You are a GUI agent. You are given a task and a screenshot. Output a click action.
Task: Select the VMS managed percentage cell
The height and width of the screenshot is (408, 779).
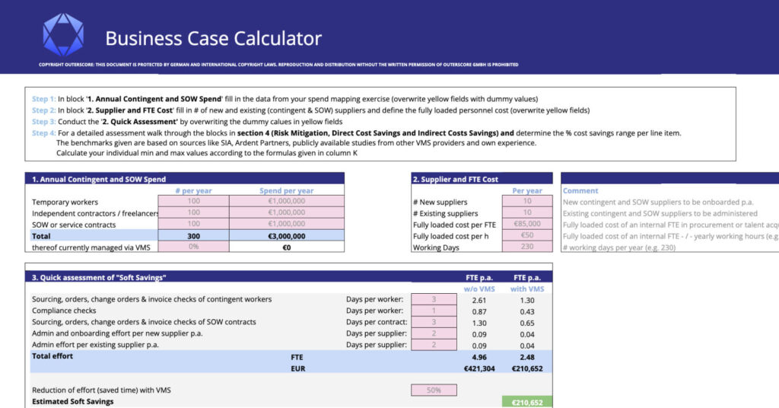194,247
